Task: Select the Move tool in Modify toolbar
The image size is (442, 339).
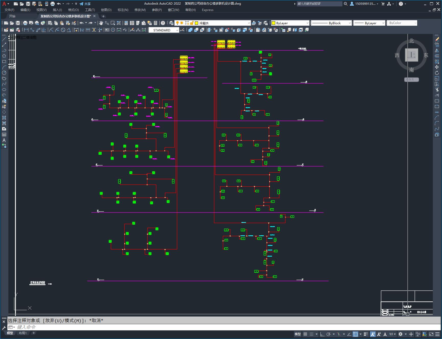Action: pyautogui.click(x=437, y=67)
